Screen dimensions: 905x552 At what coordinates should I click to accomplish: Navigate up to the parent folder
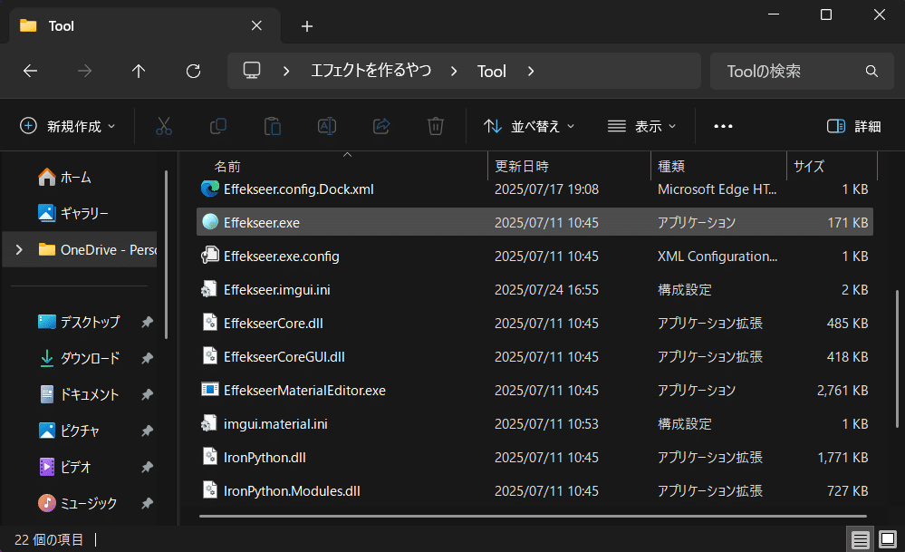pos(139,71)
